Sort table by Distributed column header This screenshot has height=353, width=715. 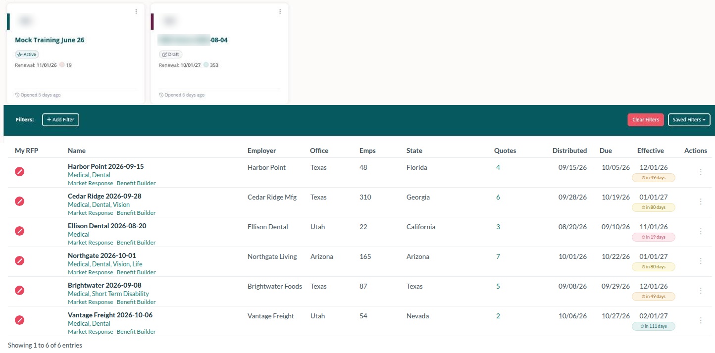pyautogui.click(x=569, y=151)
